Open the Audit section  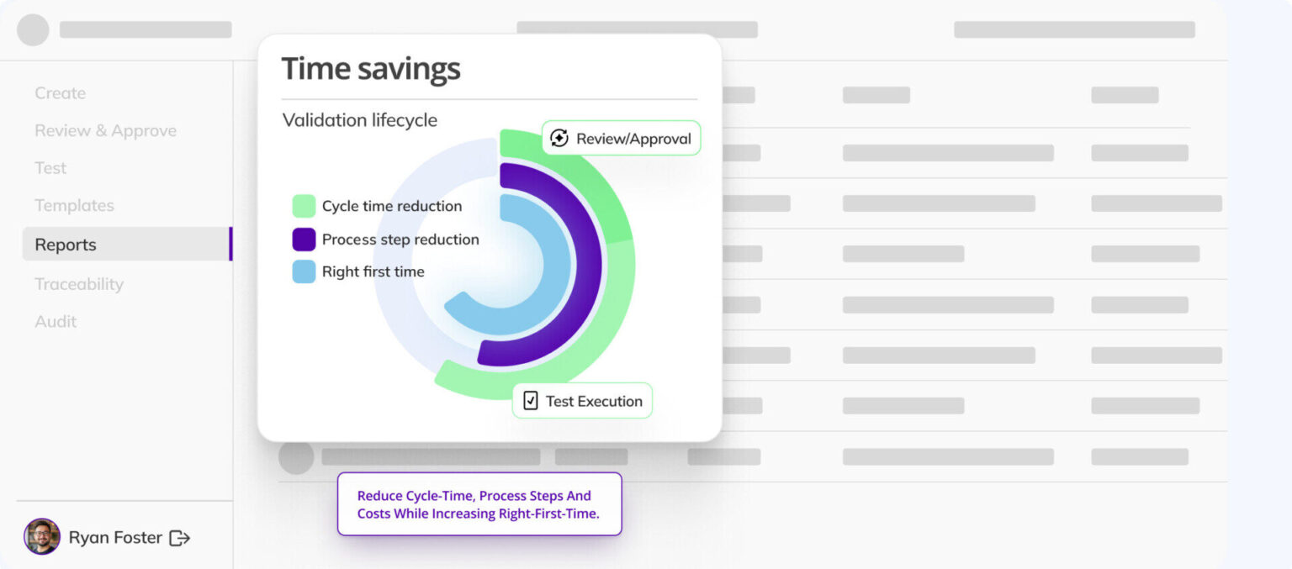click(x=56, y=321)
